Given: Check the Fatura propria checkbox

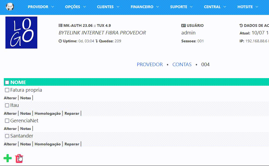Looking at the screenshot, I should point(7,90).
